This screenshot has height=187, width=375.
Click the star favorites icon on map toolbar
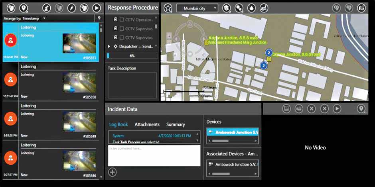coord(168,8)
